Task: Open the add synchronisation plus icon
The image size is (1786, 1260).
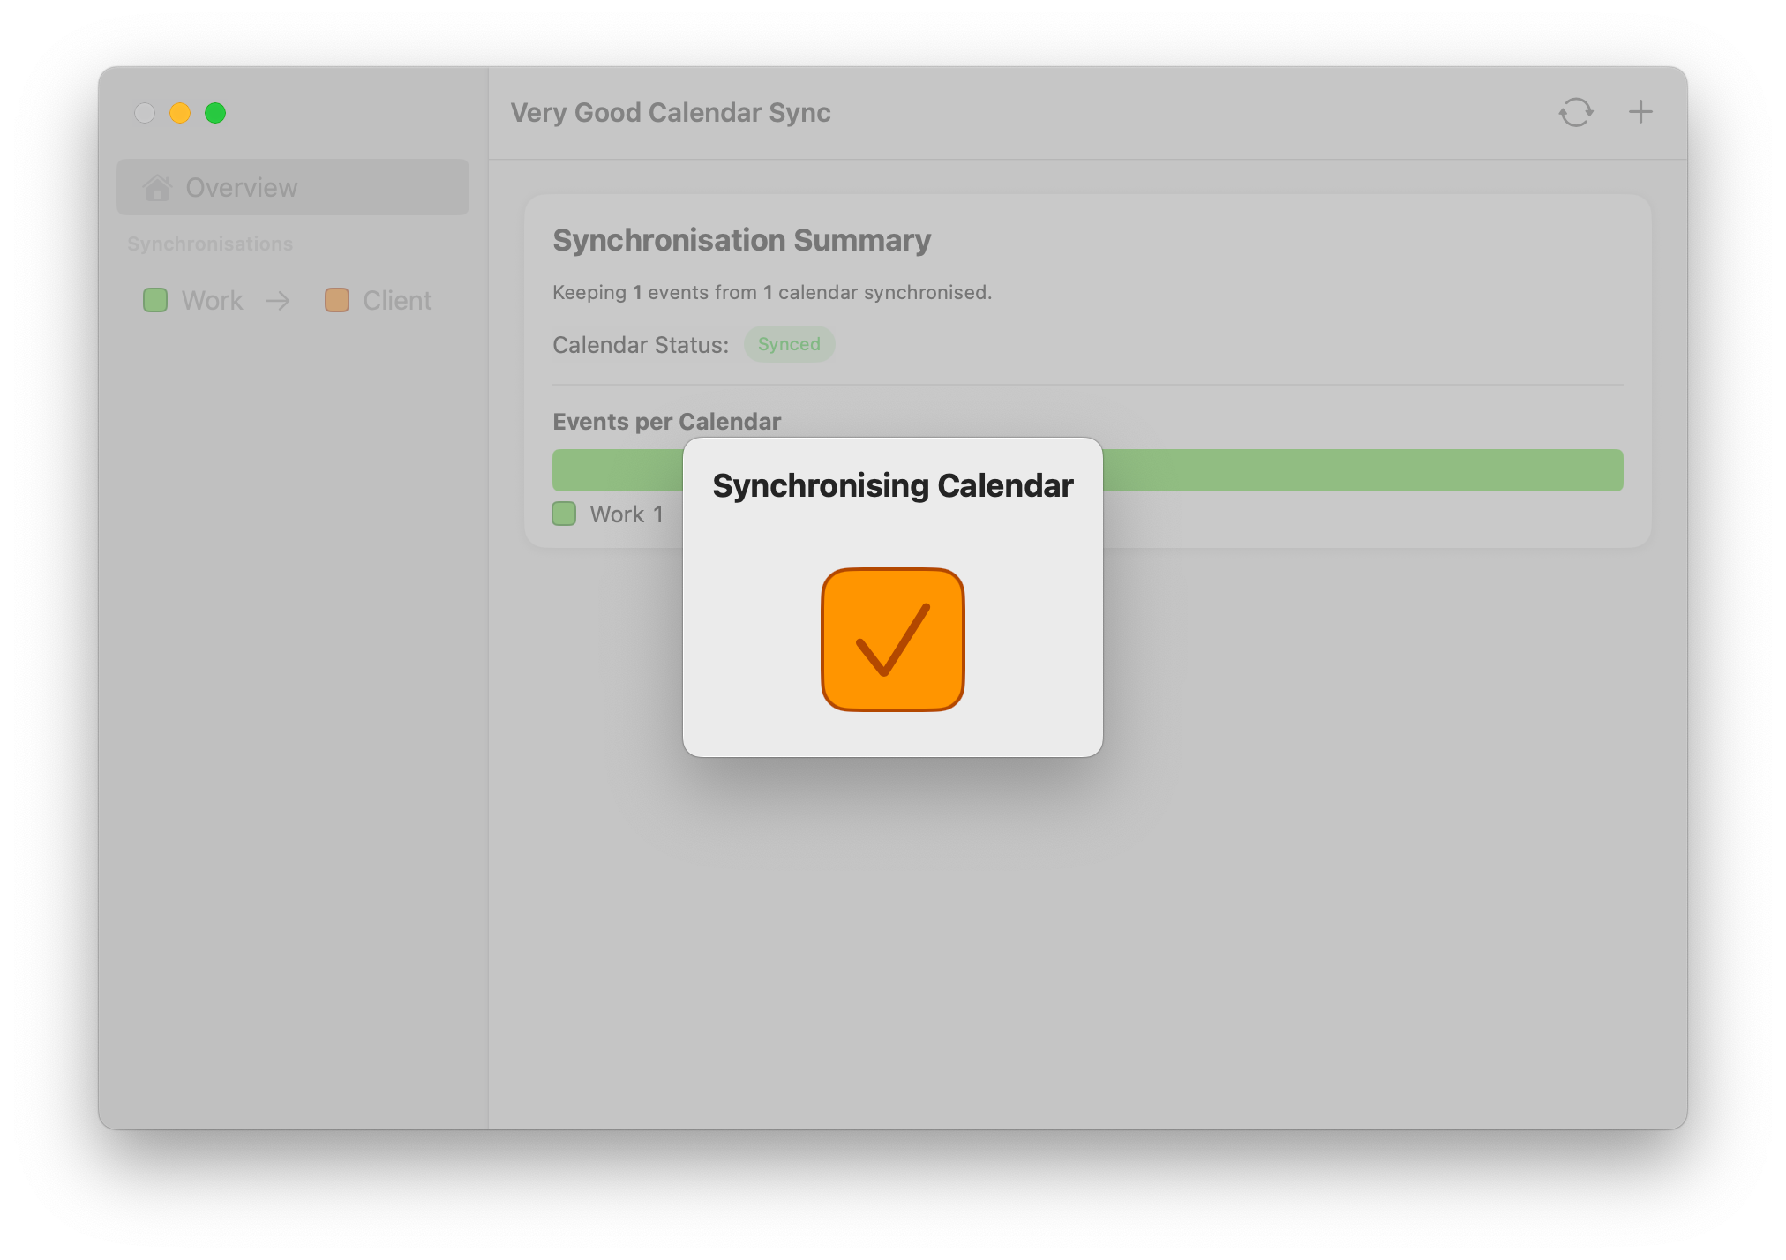Action: pos(1641,112)
